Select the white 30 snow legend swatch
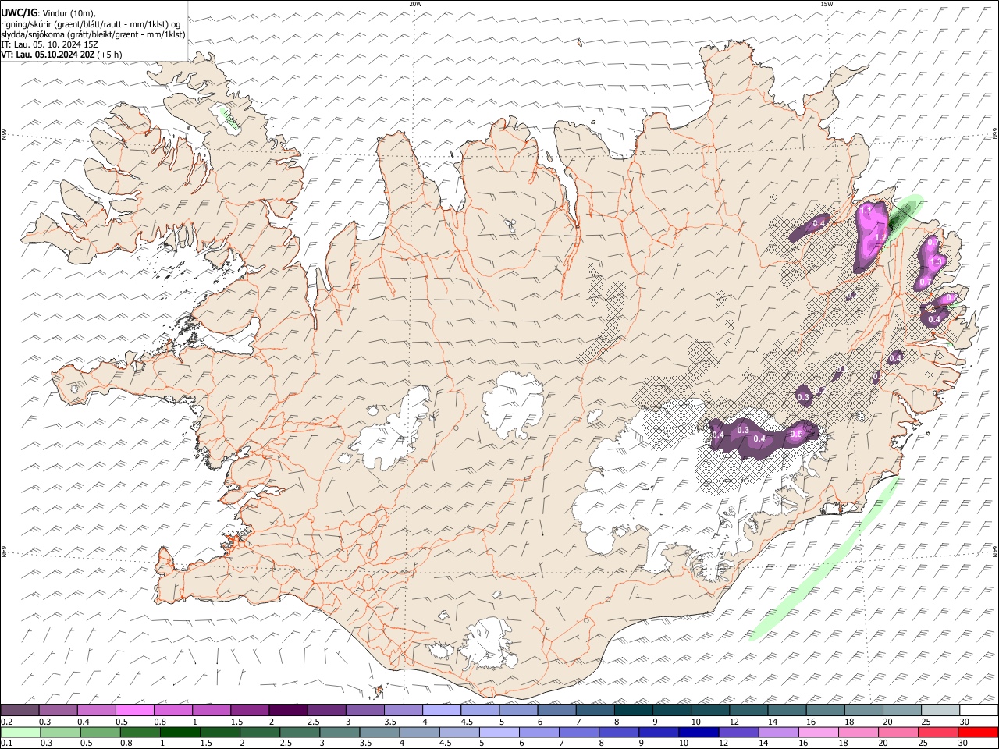Screen dimensions: 999x749 (979, 711)
